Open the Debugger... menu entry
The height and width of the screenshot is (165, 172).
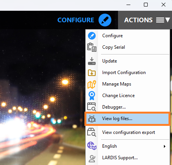[x=128, y=107]
